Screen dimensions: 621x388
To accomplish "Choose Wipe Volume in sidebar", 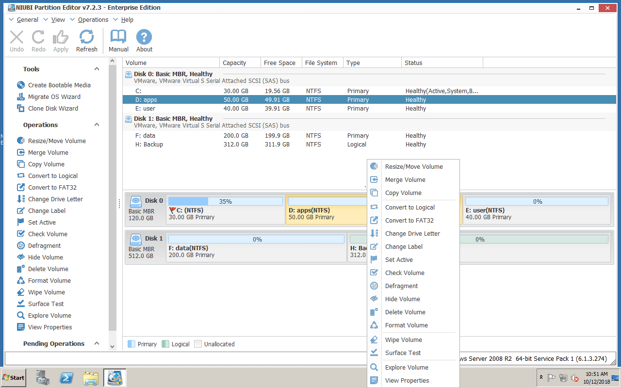I will (49, 292).
